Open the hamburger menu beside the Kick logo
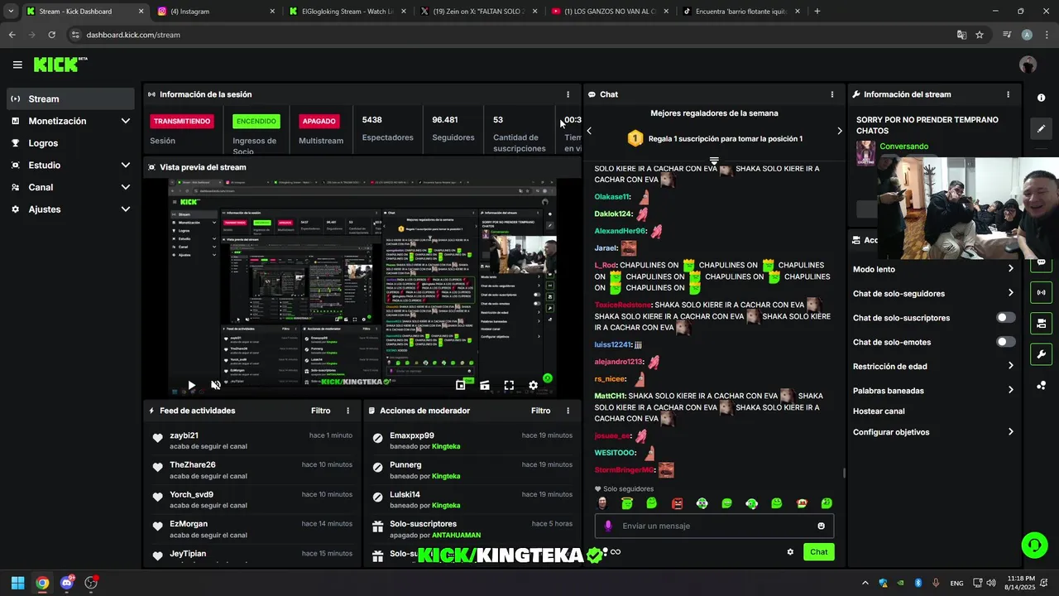Image resolution: width=1059 pixels, height=596 pixels. (x=17, y=65)
